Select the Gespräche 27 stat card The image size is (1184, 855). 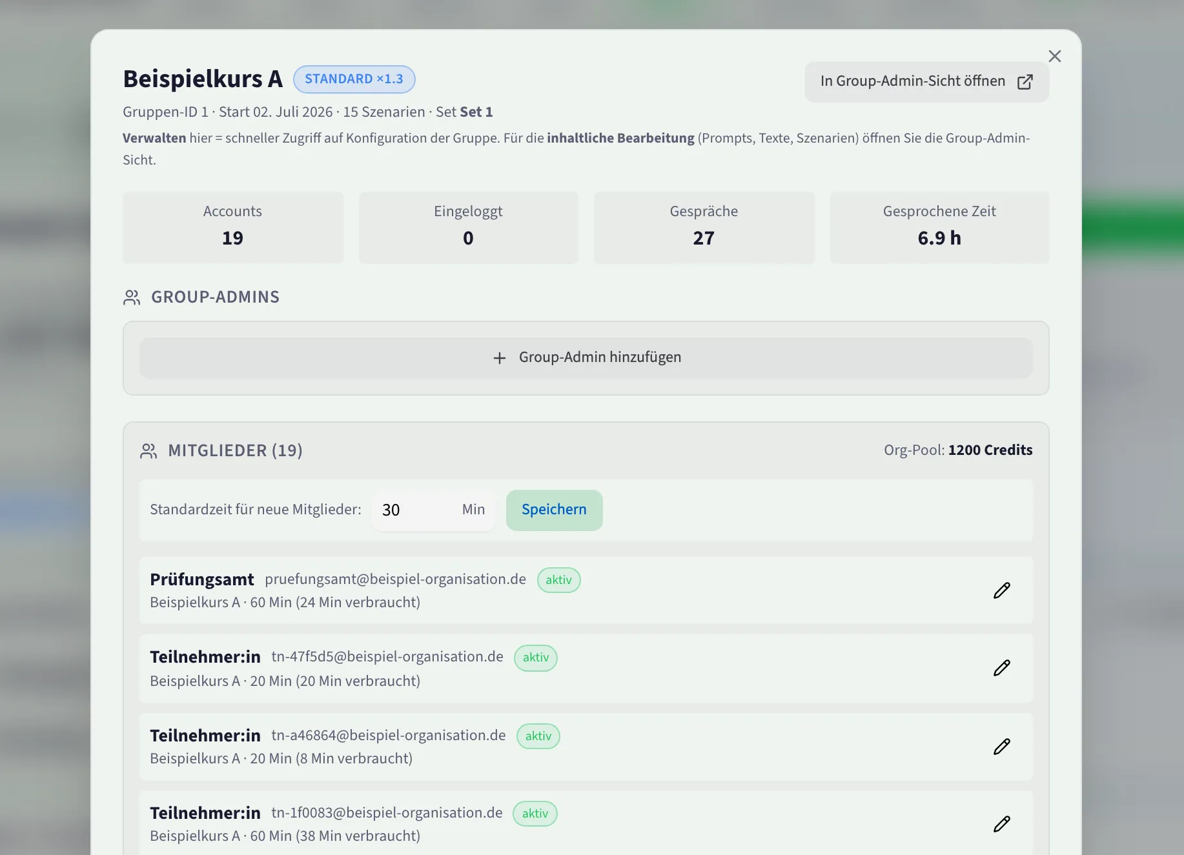pos(704,227)
